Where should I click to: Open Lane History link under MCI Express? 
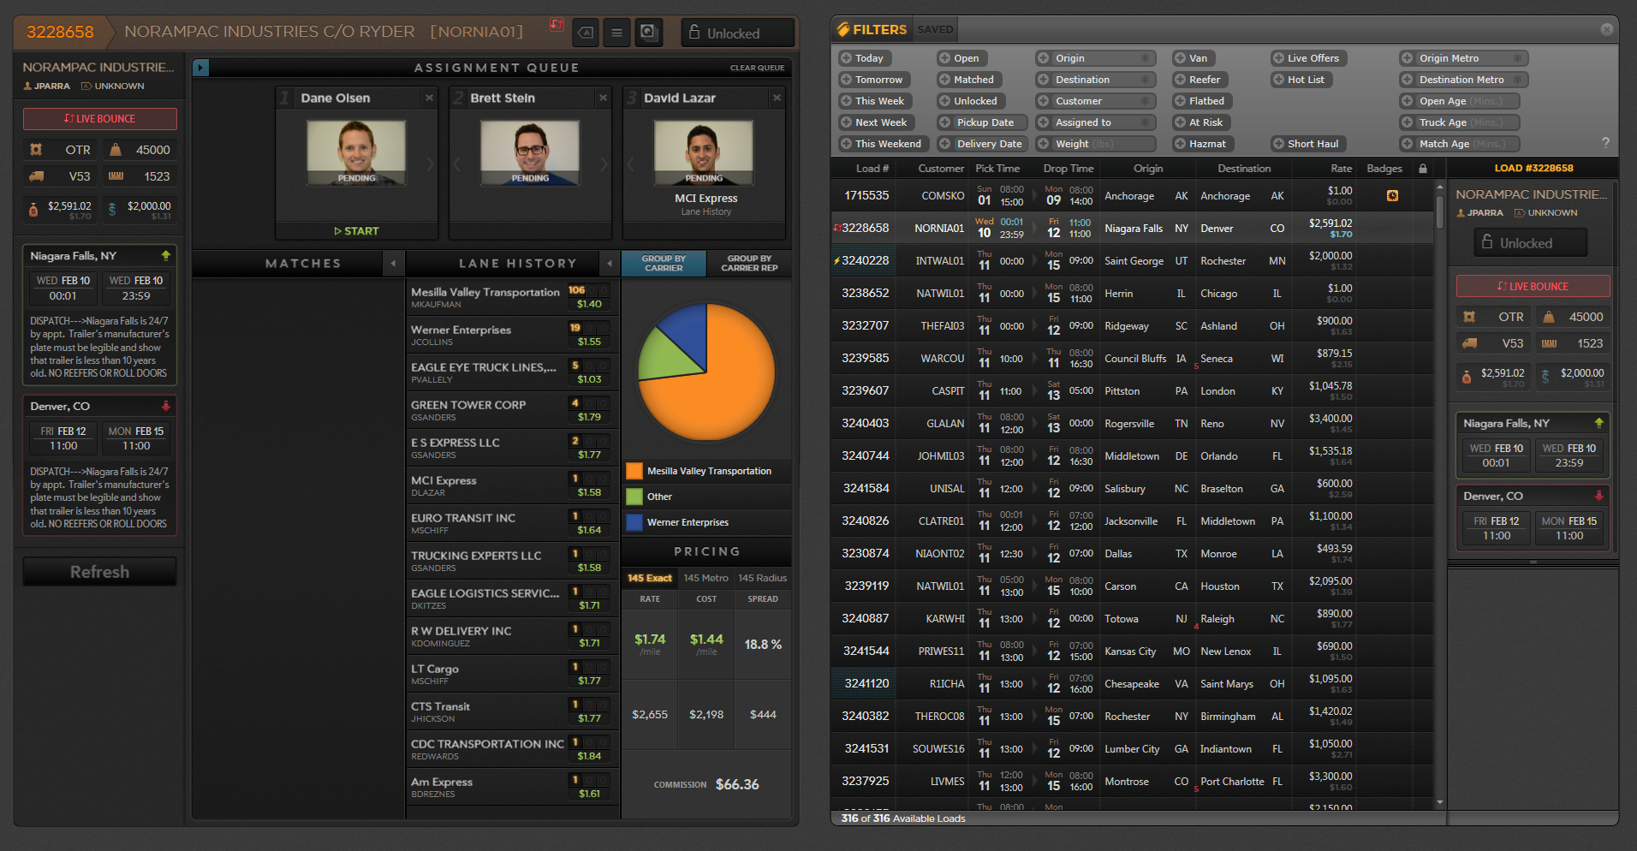706,211
